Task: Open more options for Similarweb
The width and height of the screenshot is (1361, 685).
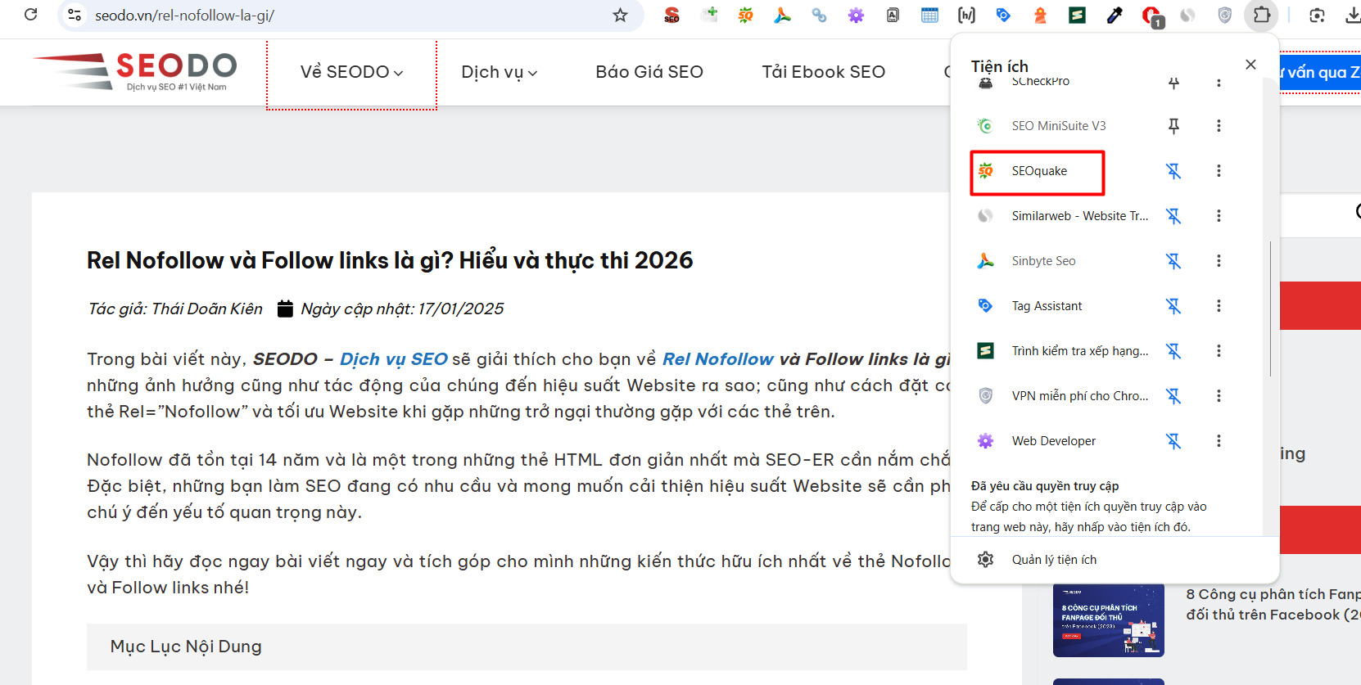Action: [x=1219, y=216]
